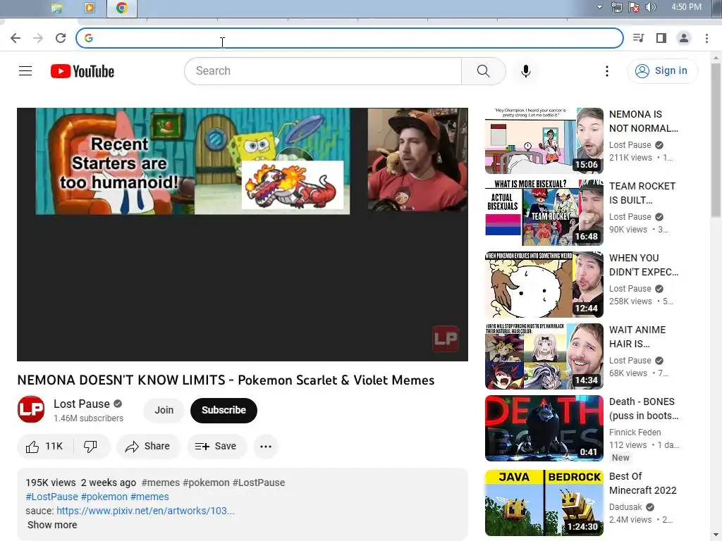722x541 pixels.
Task: Click the NEMONA IS NOT NORMAL title
Action: point(643,121)
